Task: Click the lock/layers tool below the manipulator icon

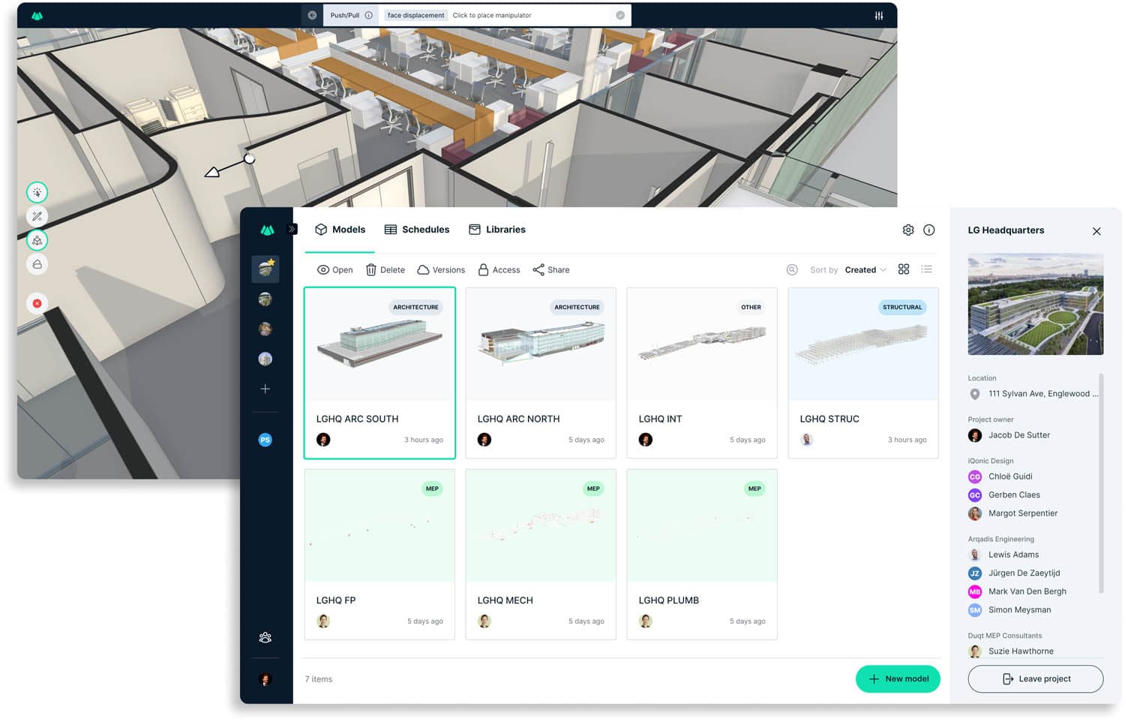Action: (x=37, y=264)
